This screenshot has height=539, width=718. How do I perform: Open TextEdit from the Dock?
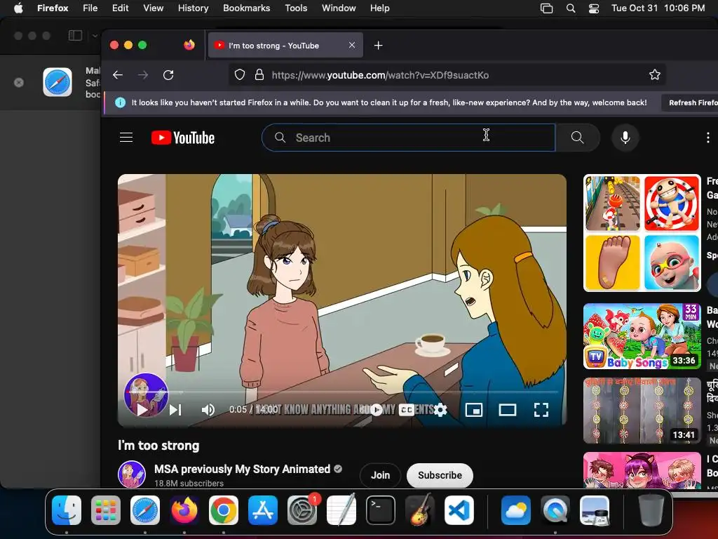[x=341, y=510]
